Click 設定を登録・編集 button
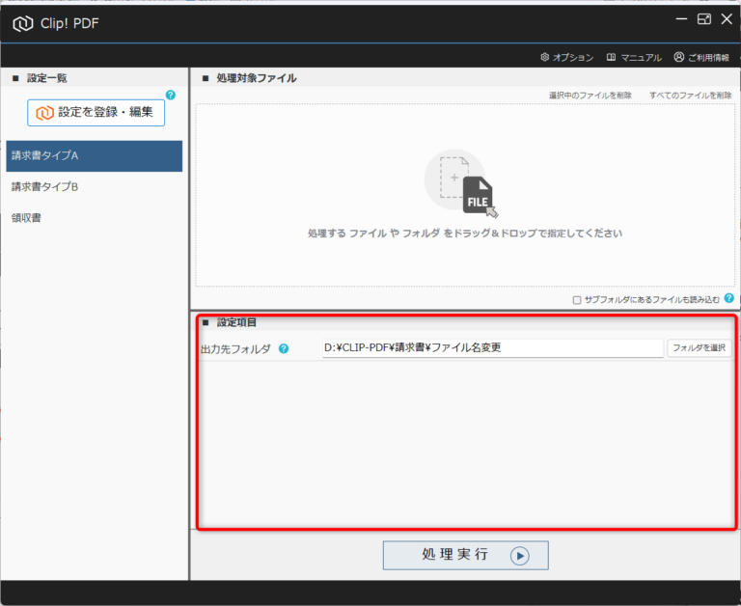This screenshot has width=741, height=606. pyautogui.click(x=96, y=113)
